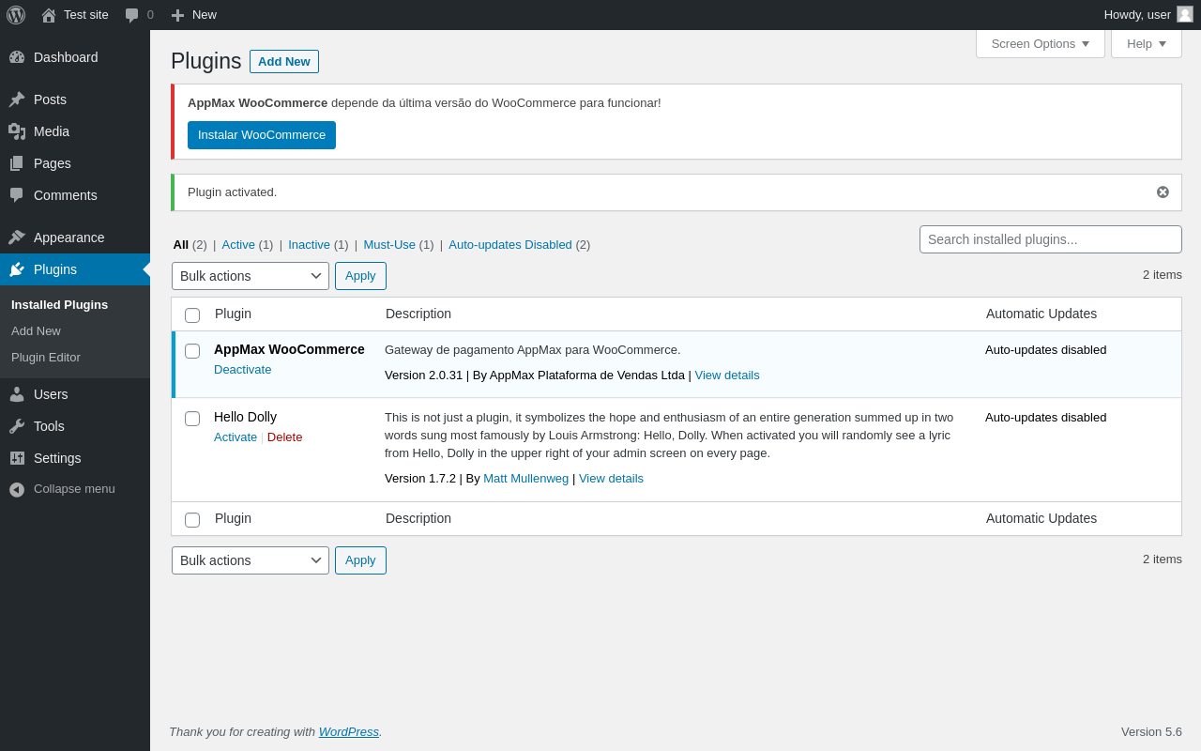Screen dimensions: 1201x751
Task: Expand the Help panel
Action: (1147, 43)
